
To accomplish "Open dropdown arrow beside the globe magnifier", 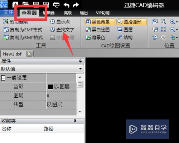I will coord(177,37).
